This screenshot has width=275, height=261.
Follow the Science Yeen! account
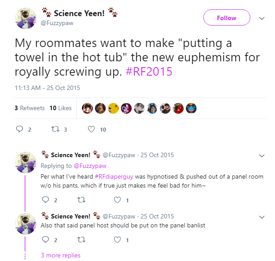[x=226, y=18]
